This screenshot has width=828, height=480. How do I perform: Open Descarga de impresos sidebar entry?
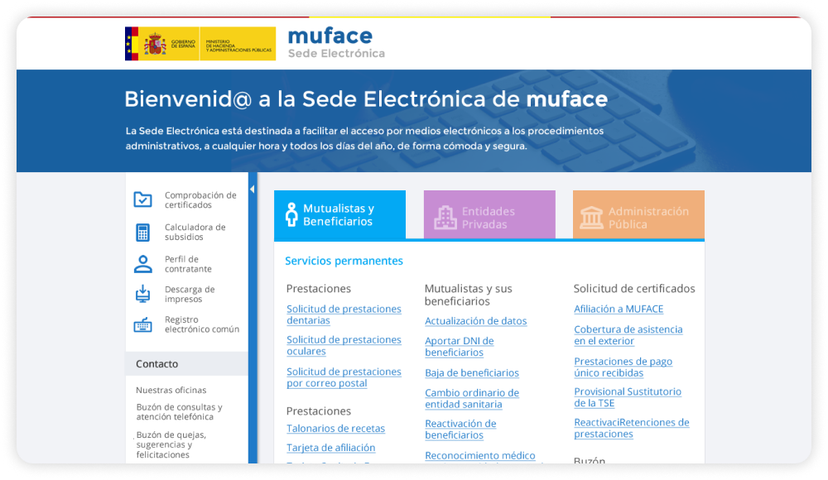pyautogui.click(x=175, y=294)
